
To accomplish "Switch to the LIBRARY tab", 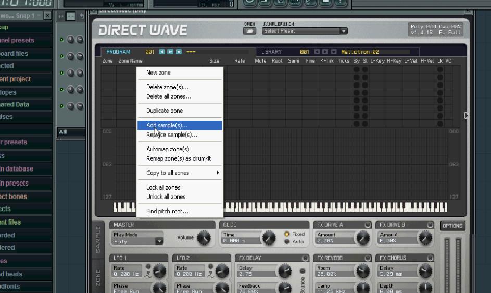I will 271,52.
